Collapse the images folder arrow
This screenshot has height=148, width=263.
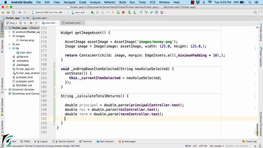[x=9, y=36]
